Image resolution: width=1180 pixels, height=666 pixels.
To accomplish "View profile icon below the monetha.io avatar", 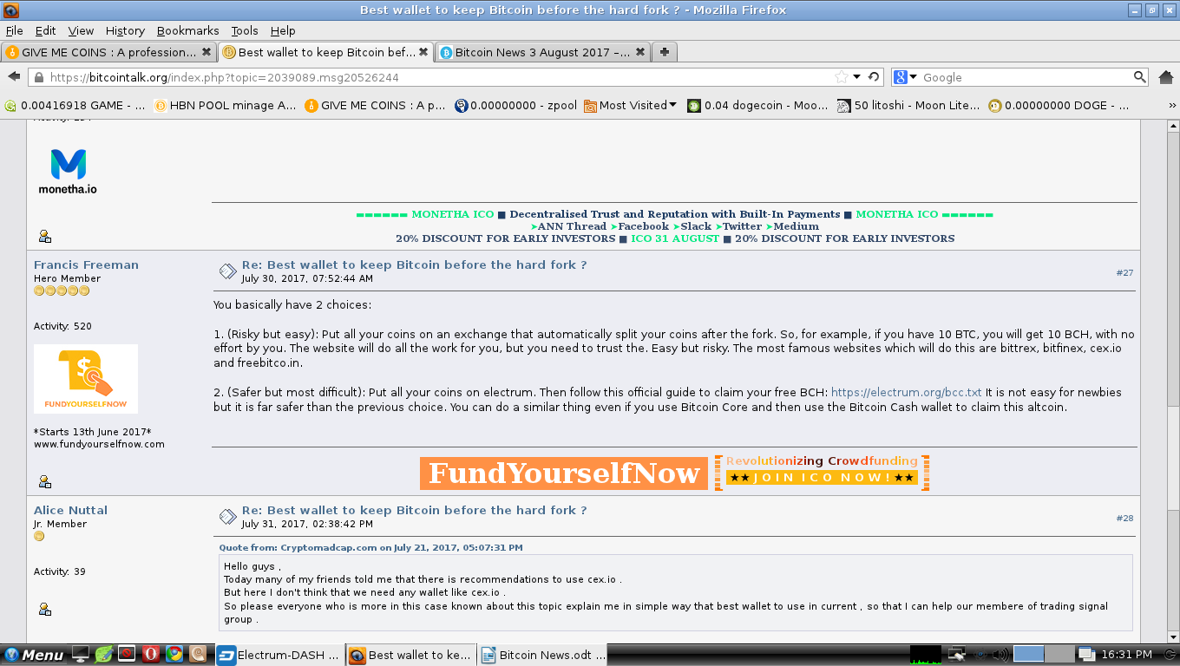I will pos(45,236).
